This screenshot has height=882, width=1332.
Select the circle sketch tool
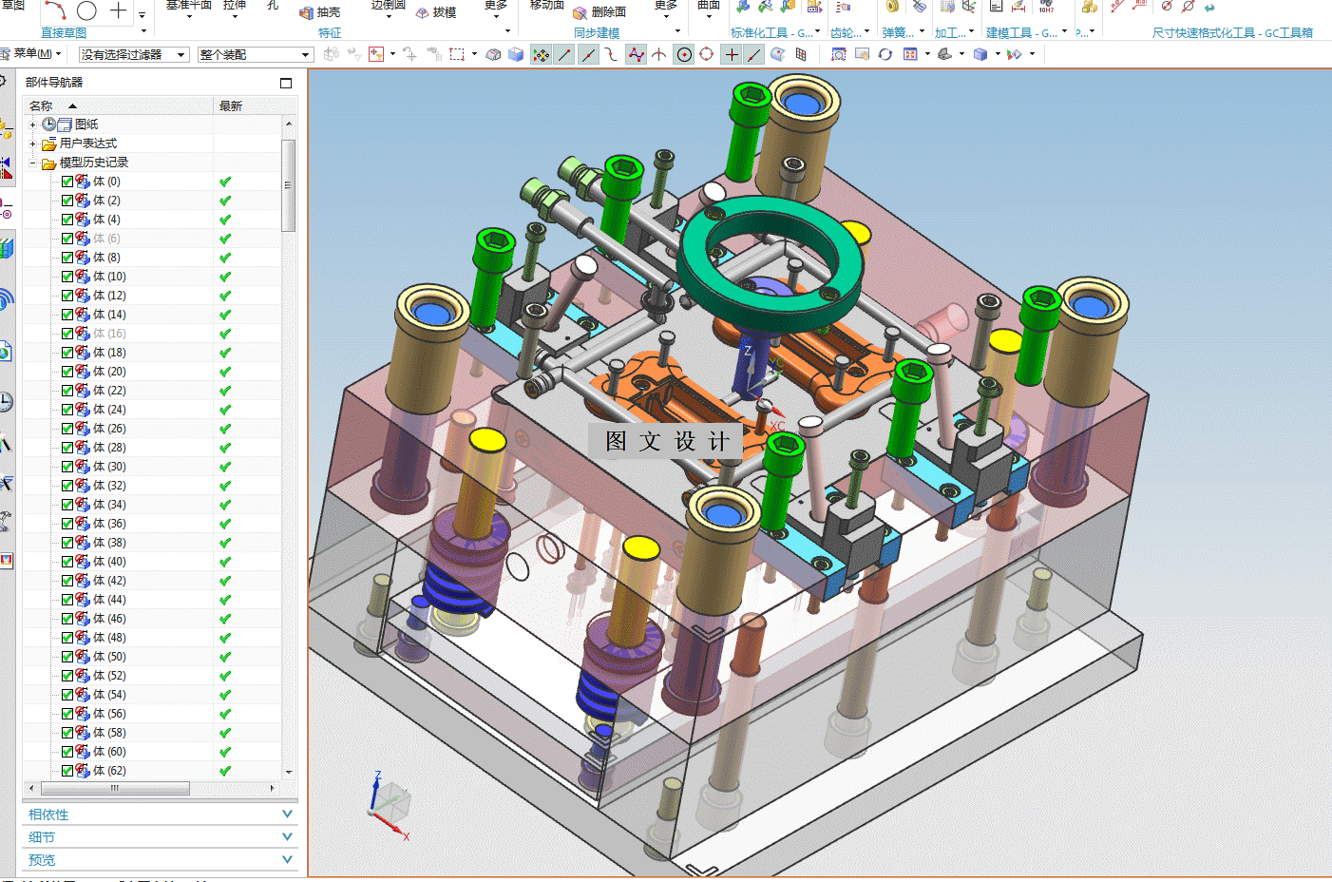(86, 10)
